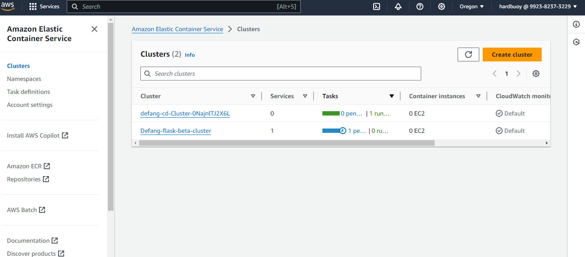585x257 pixels.
Task: Open the Services grid menu
Action: [44, 6]
